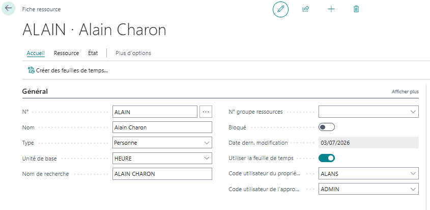This screenshot has width=430, height=210.
Task: Click the Nom field with Alain Charon
Action: click(162, 127)
